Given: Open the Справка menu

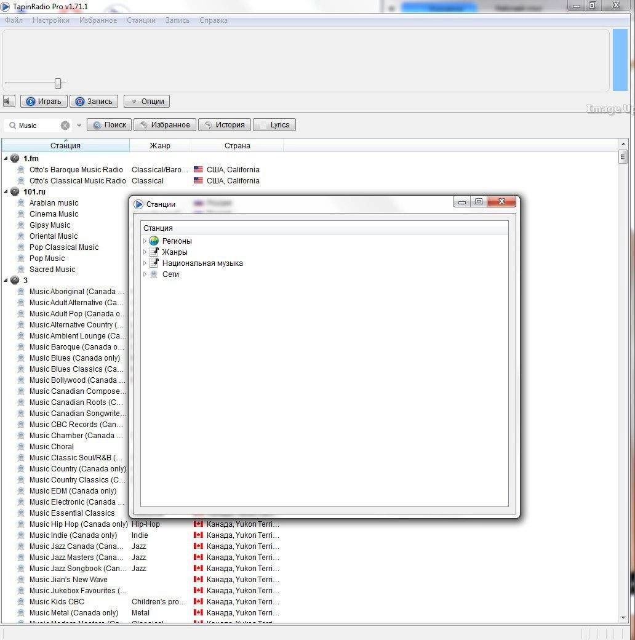Looking at the screenshot, I should (214, 20).
